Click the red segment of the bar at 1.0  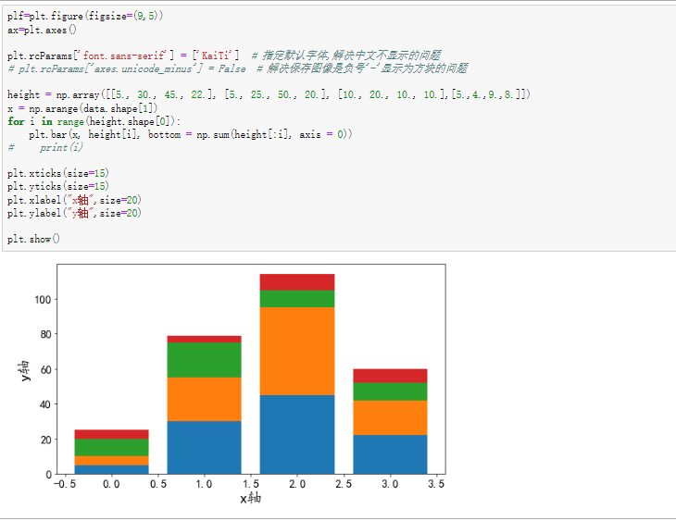(x=204, y=339)
